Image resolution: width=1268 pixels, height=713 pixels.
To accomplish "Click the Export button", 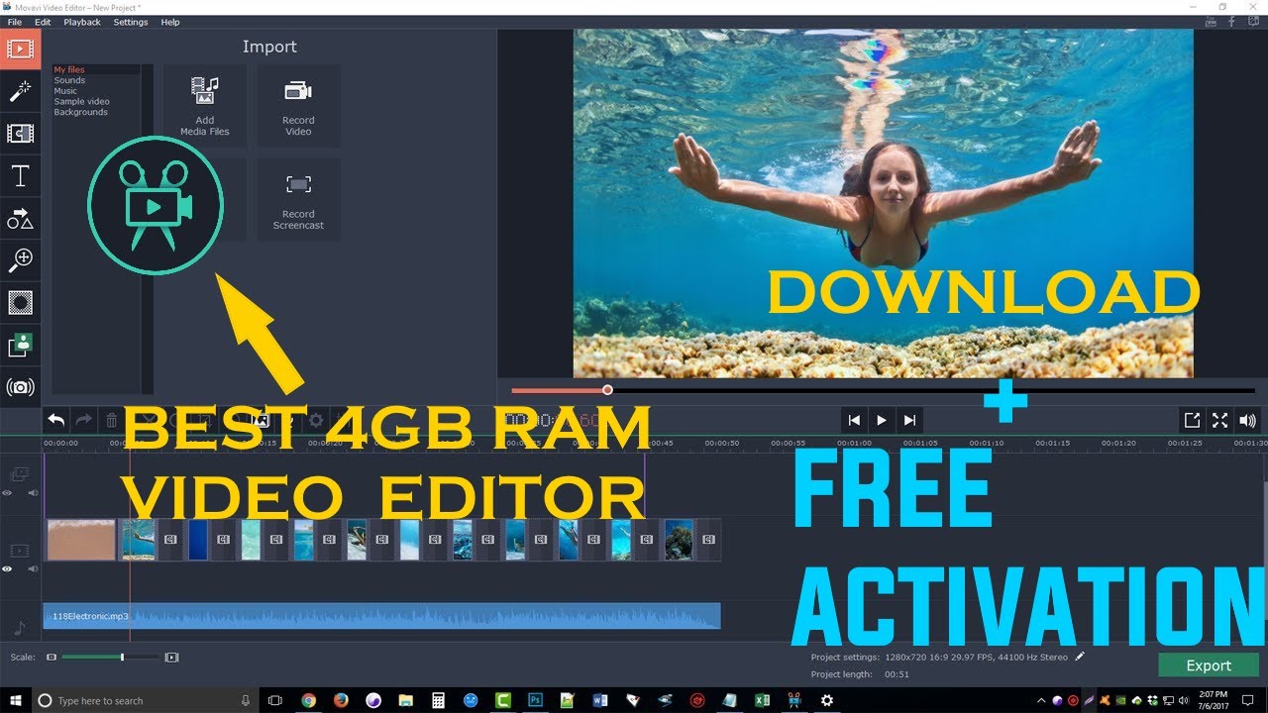I will pyautogui.click(x=1209, y=665).
